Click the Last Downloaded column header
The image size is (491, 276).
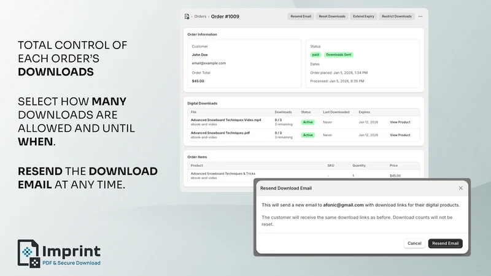336,112
